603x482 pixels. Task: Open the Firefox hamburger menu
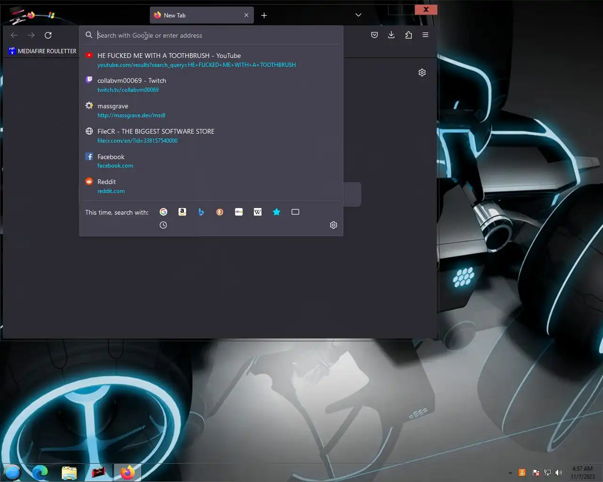pyautogui.click(x=425, y=35)
